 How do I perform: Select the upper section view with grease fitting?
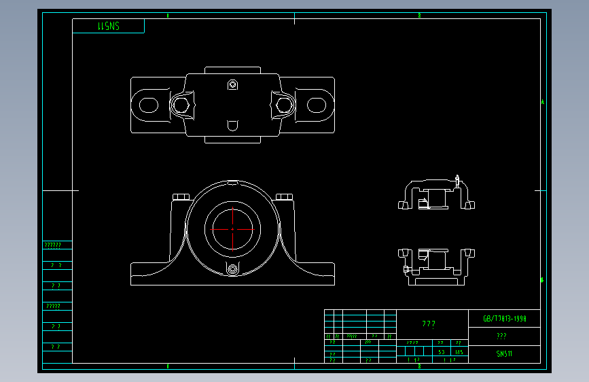pos(437,193)
